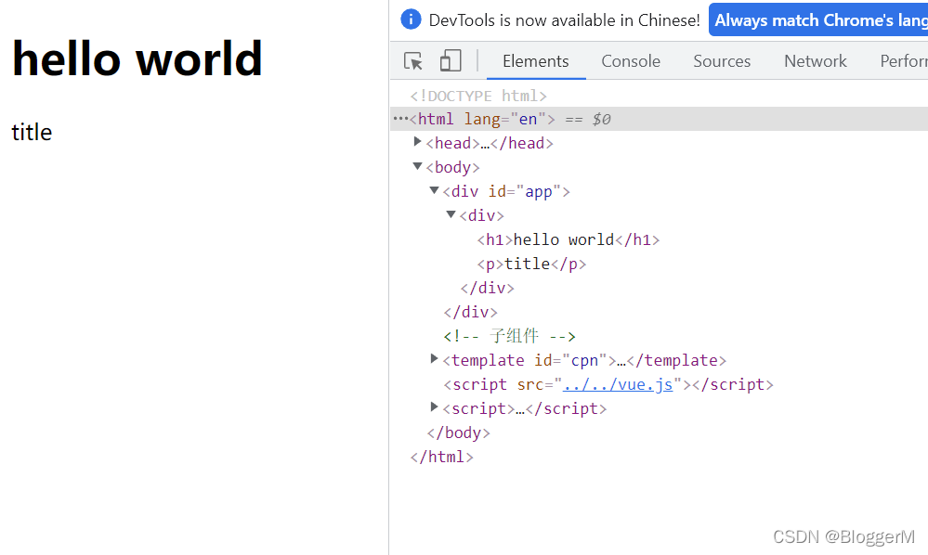Click the head tag name text
This screenshot has width=928, height=555.
[x=452, y=143]
